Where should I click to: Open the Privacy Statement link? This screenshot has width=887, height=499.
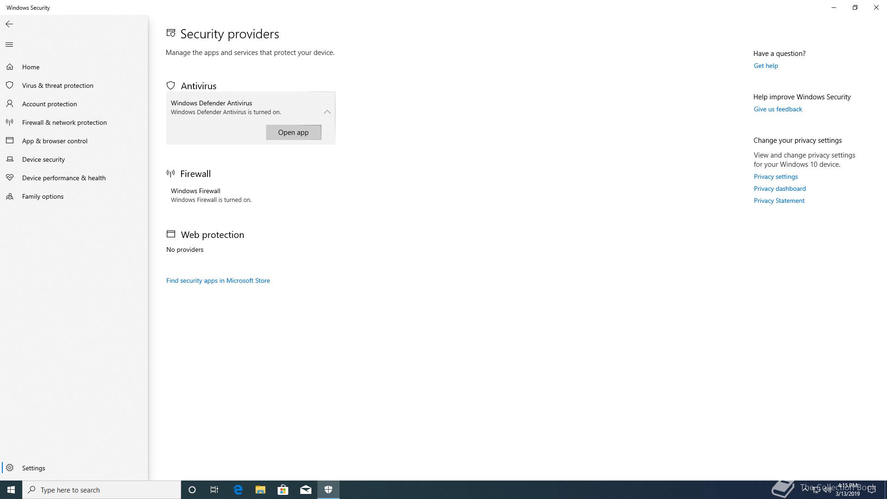coord(779,201)
